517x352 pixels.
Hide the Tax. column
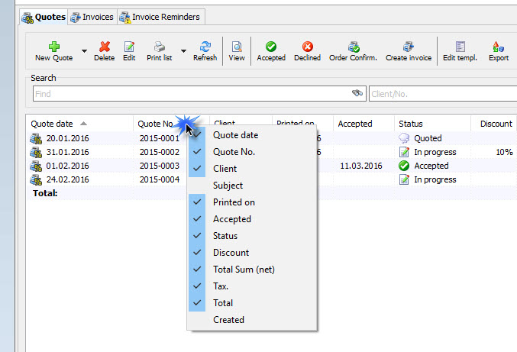tap(221, 286)
